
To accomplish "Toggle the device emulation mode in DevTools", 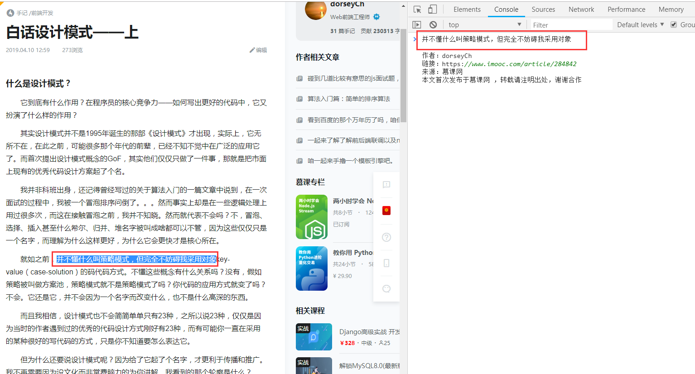I will [x=432, y=9].
